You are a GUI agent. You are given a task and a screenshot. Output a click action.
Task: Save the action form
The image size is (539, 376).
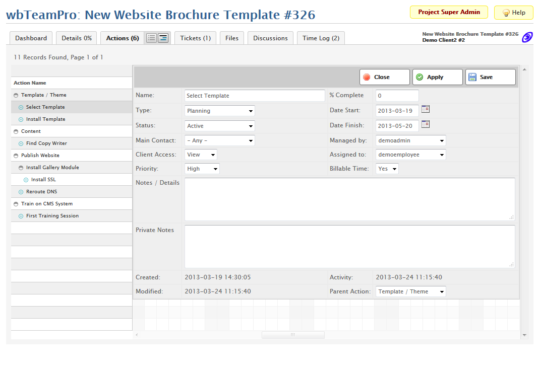click(x=490, y=77)
